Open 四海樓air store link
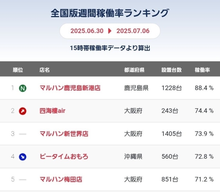Viewport: 220px width, 192px height. click(53, 111)
